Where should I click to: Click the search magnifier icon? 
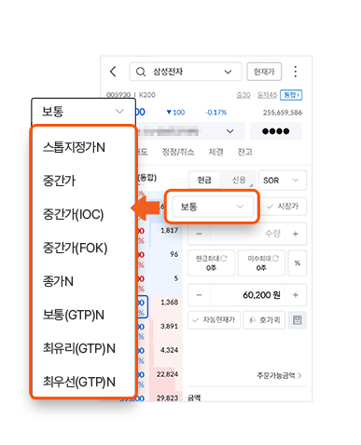[141, 72]
